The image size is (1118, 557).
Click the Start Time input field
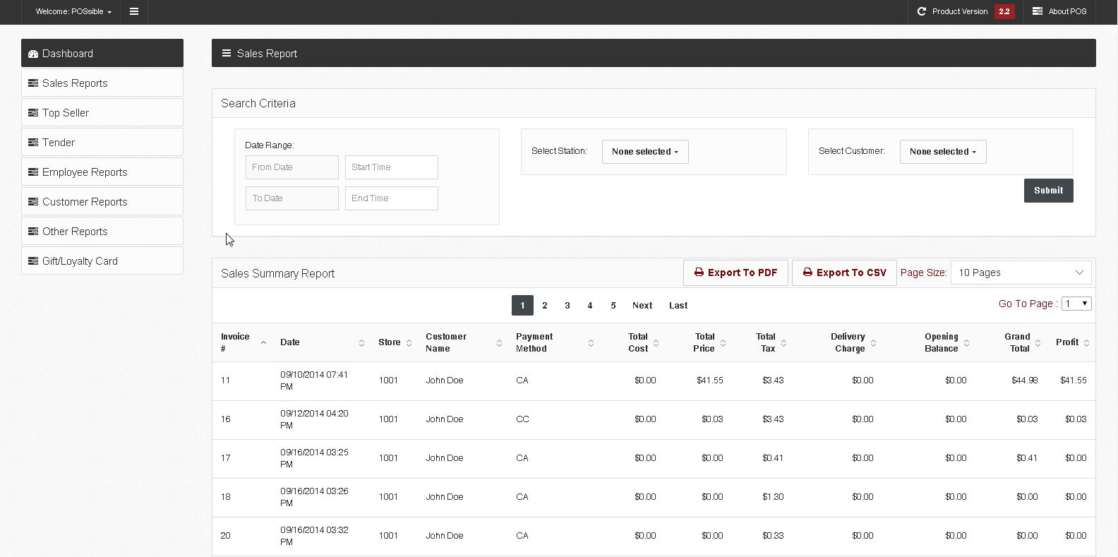tap(392, 167)
